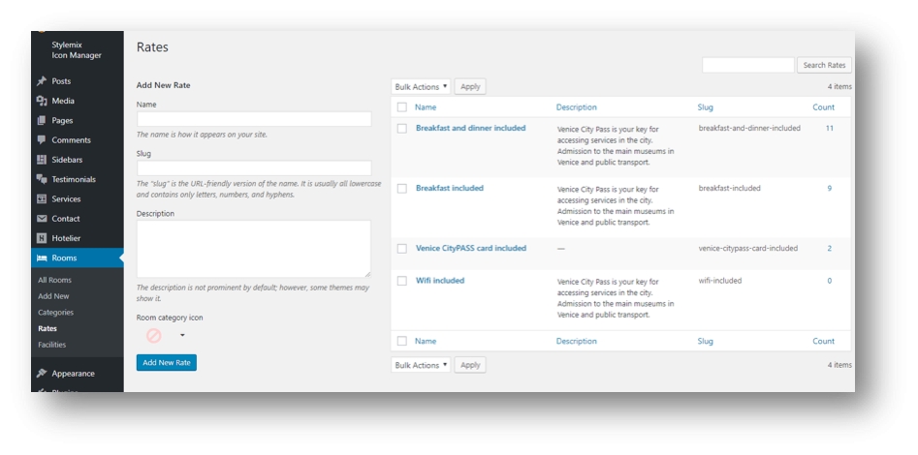This screenshot has width=918, height=455.
Task: Expand the Room category icon picker arrow
Action: pyautogui.click(x=182, y=336)
